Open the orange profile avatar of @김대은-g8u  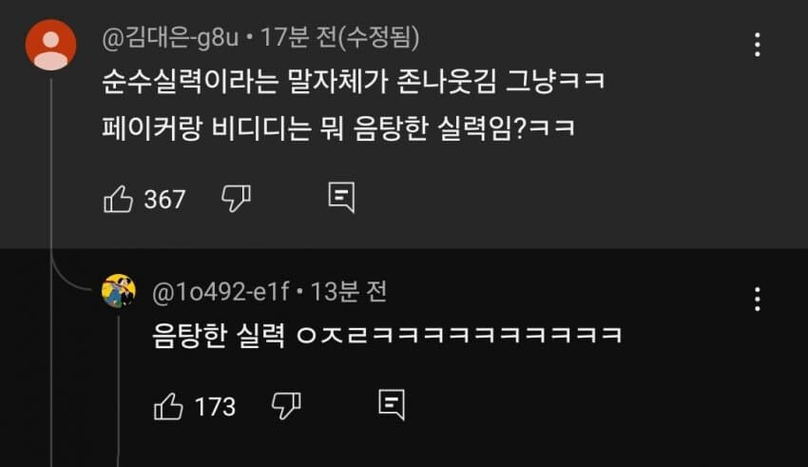pos(50,45)
